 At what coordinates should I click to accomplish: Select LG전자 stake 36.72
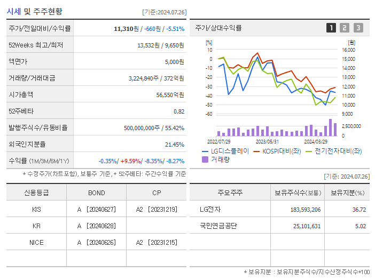pyautogui.click(x=359, y=210)
